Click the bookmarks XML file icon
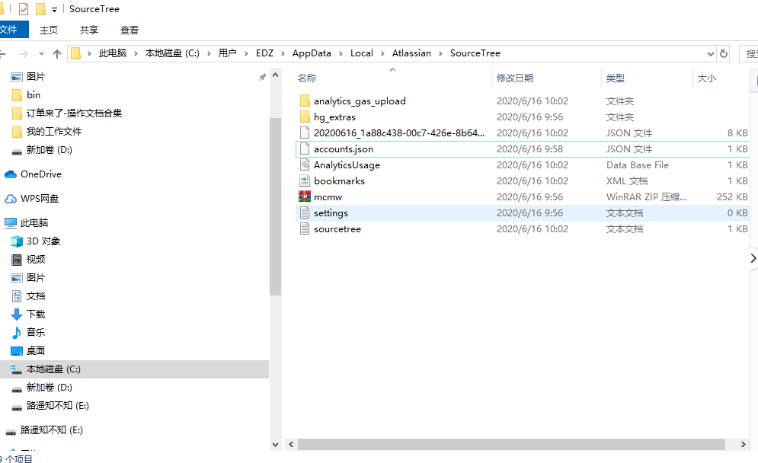This screenshot has height=463, width=758. coord(305,180)
